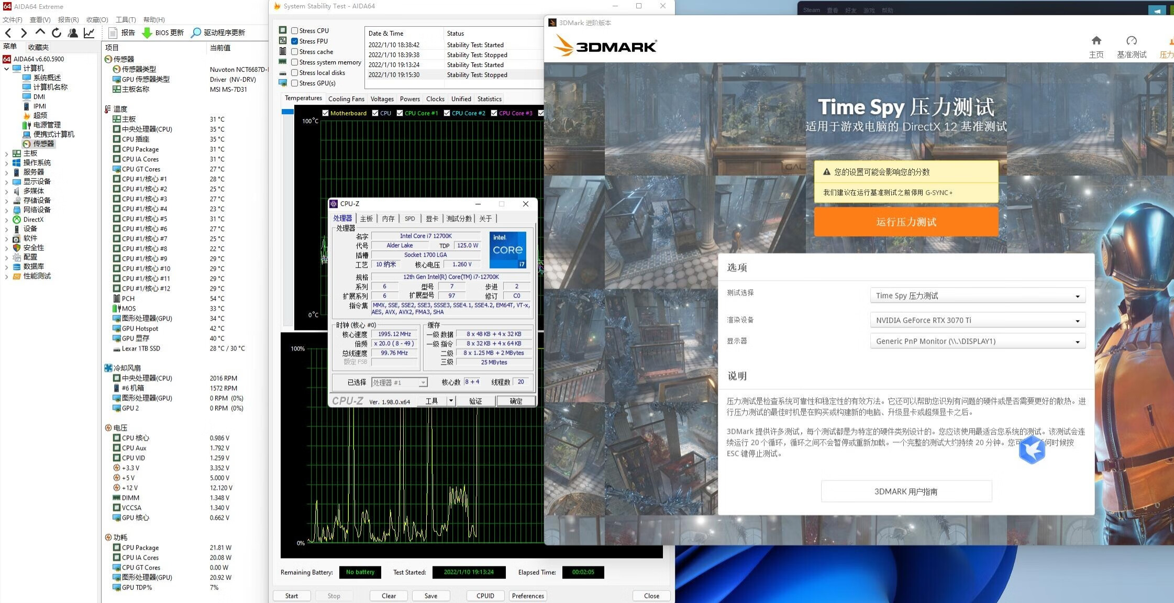Click Start in Stability Test
Viewport: 1174px width, 603px height.
pos(292,596)
